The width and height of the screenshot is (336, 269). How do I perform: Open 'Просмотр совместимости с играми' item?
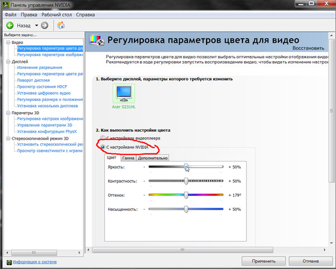tap(50, 151)
